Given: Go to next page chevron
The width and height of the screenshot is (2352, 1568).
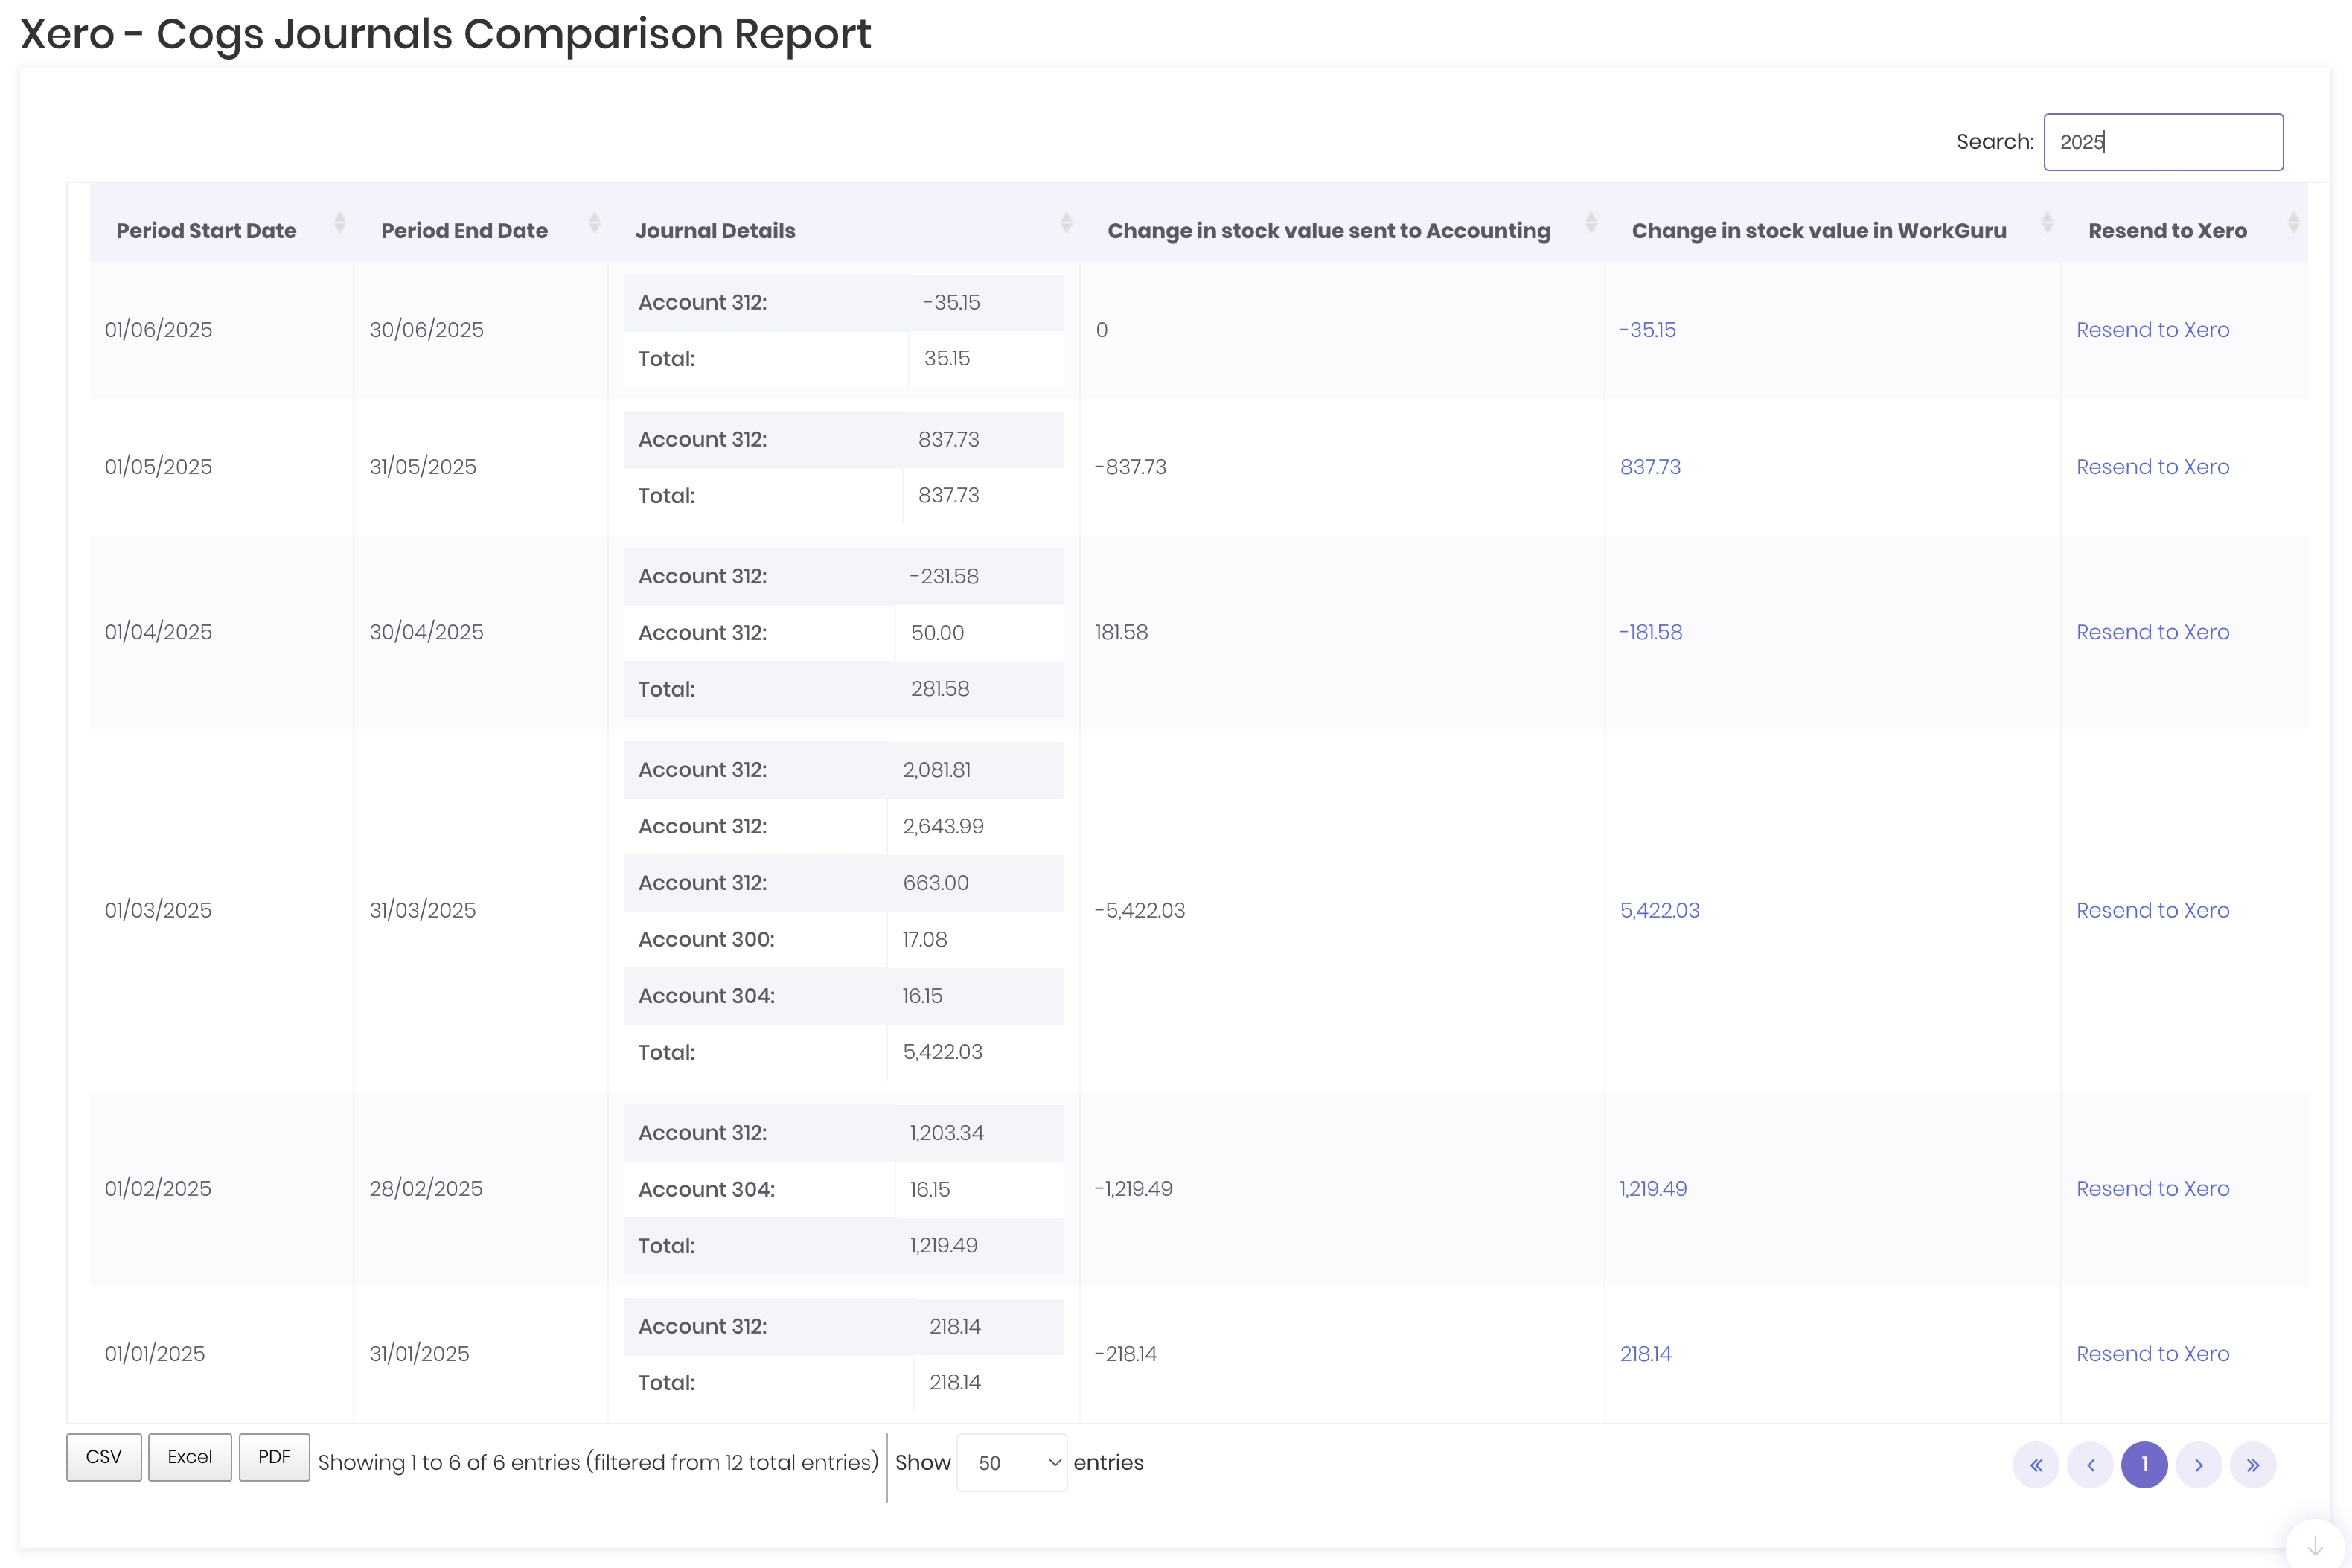Looking at the screenshot, I should click(2198, 1465).
